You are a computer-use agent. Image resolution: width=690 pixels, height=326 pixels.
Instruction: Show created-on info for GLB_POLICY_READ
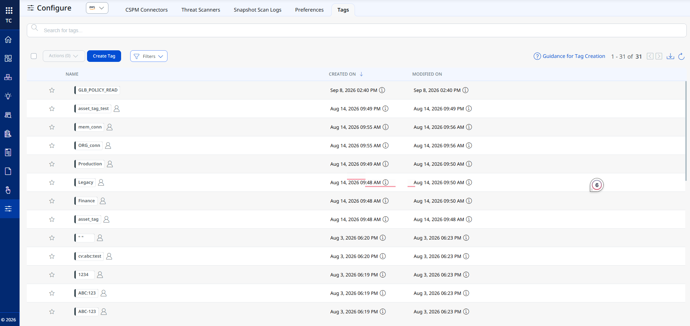point(382,90)
